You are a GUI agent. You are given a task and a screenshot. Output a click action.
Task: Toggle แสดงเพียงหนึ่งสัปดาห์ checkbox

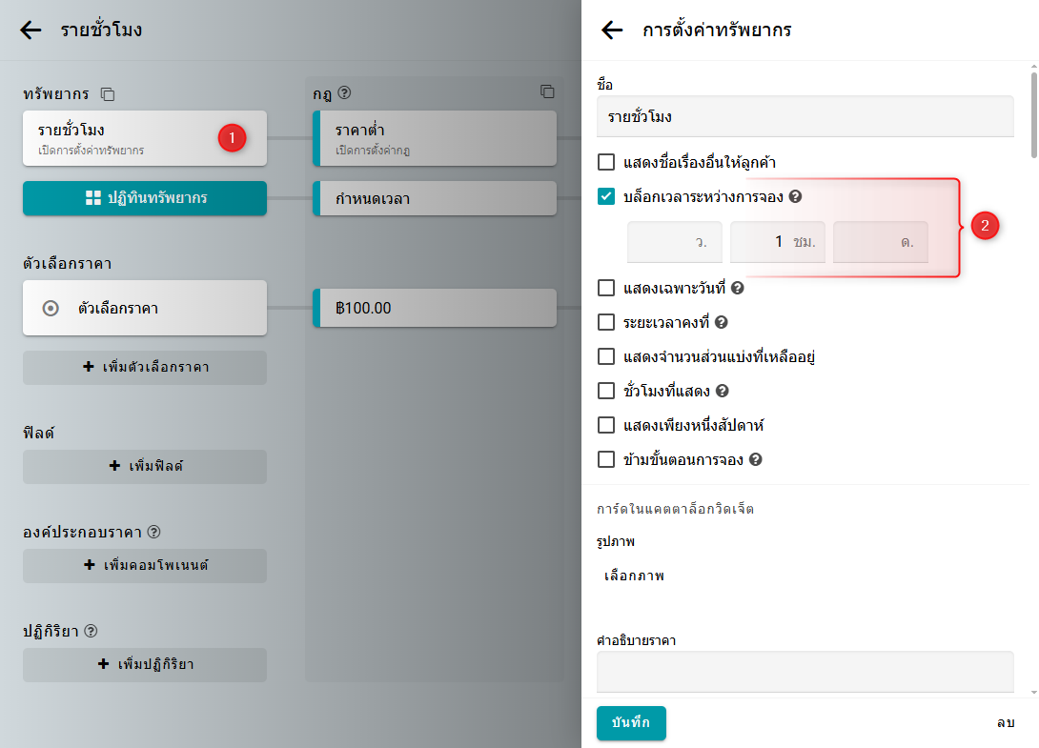tap(606, 425)
